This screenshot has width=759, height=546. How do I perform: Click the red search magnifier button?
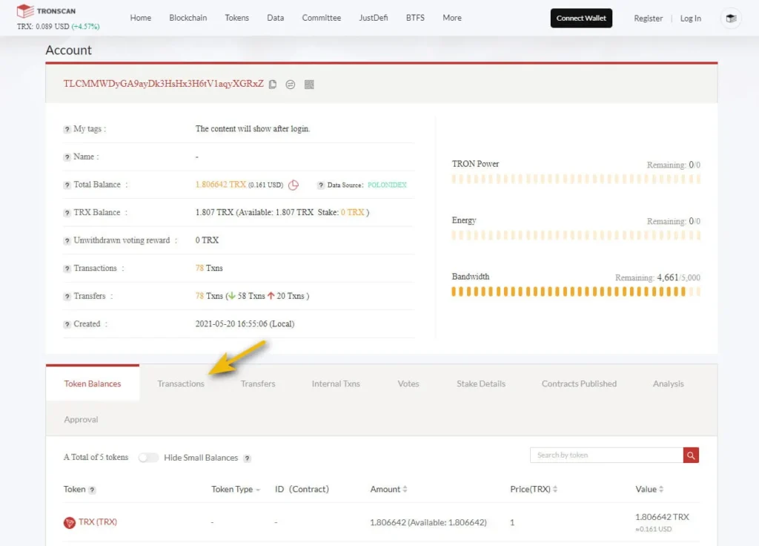point(691,455)
